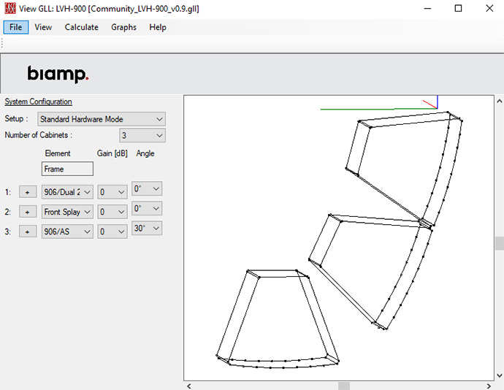Viewport: 504px width, 390px height.
Task: Click the plus button for row 2
Action: [28, 212]
